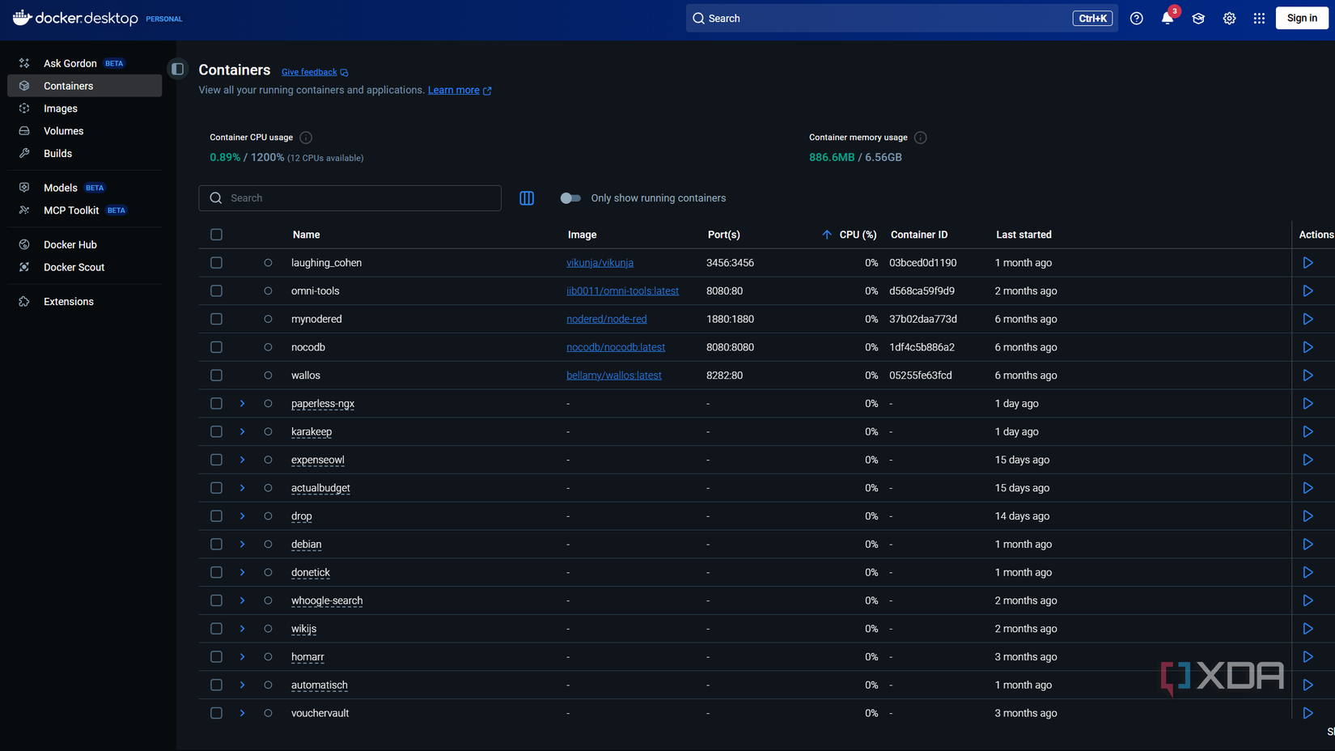
Task: Open the vikunja/vikunja image link
Action: tap(600, 262)
